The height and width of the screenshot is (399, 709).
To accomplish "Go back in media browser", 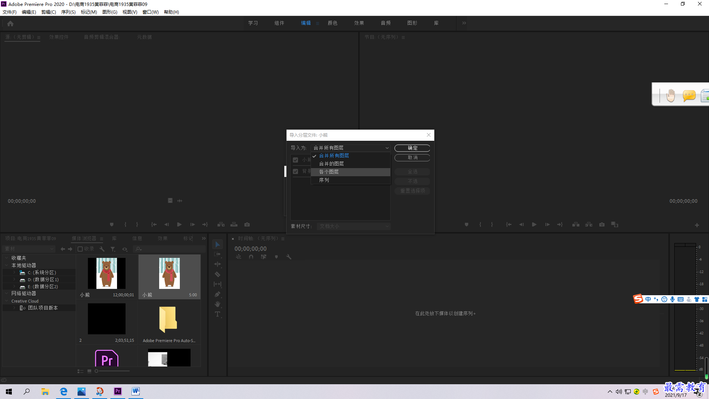I will [x=63, y=249].
